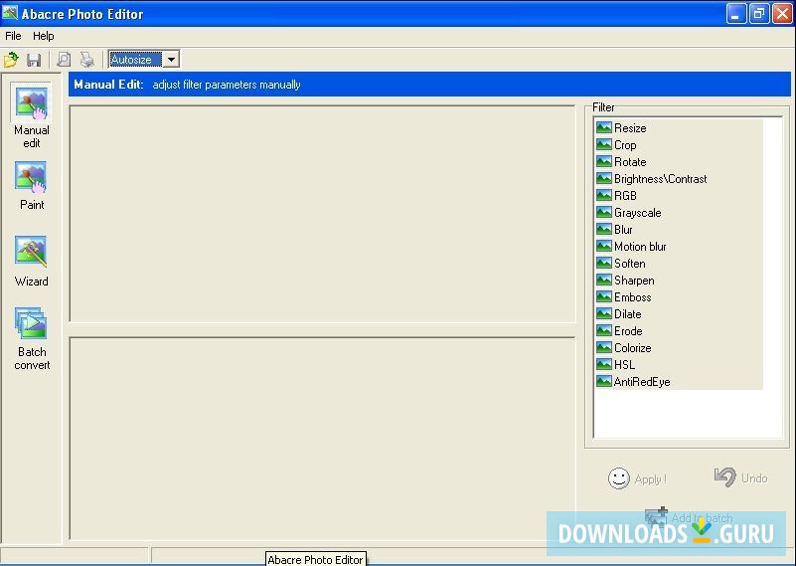
Task: Click the Autosize combo box text field
Action: pos(136,60)
